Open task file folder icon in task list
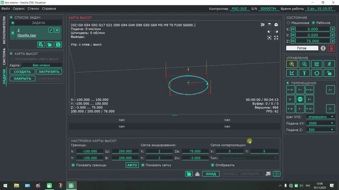Viewport: 339px width, 190px height. pos(49,44)
